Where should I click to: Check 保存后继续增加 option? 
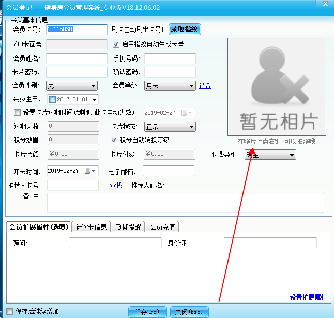click(9, 312)
